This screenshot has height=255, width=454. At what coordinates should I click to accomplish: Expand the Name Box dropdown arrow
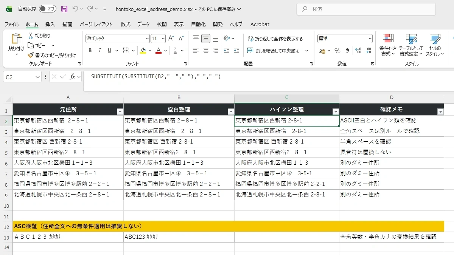pyautogui.click(x=37, y=77)
